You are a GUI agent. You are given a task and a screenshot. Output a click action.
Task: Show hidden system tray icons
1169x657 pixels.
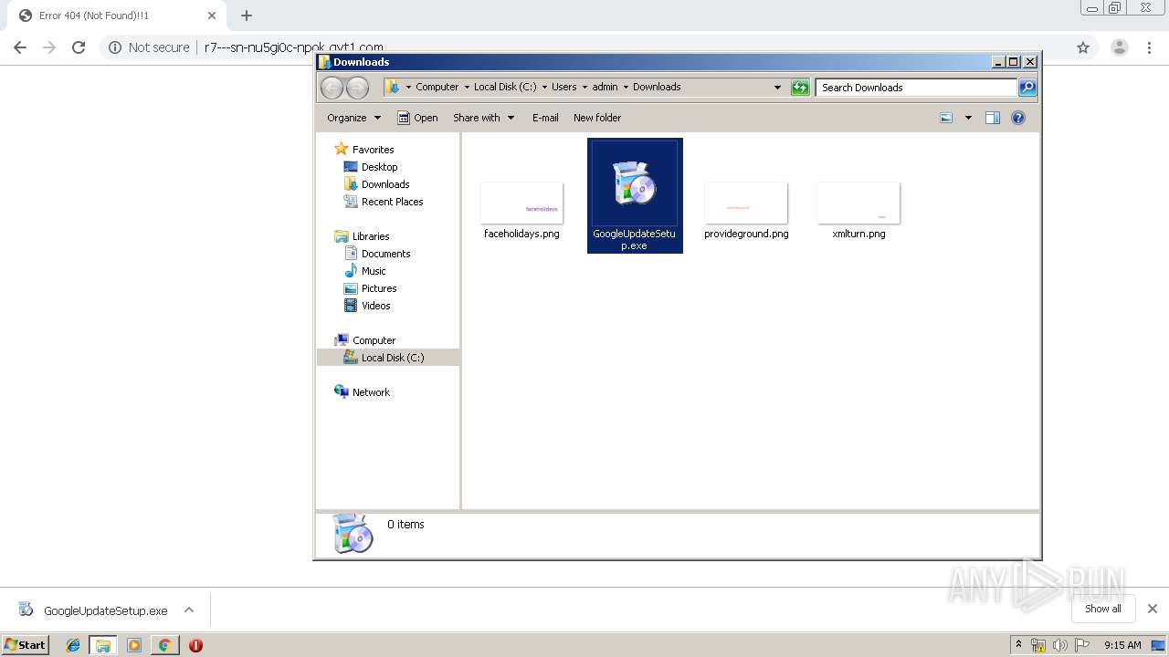pos(1018,645)
